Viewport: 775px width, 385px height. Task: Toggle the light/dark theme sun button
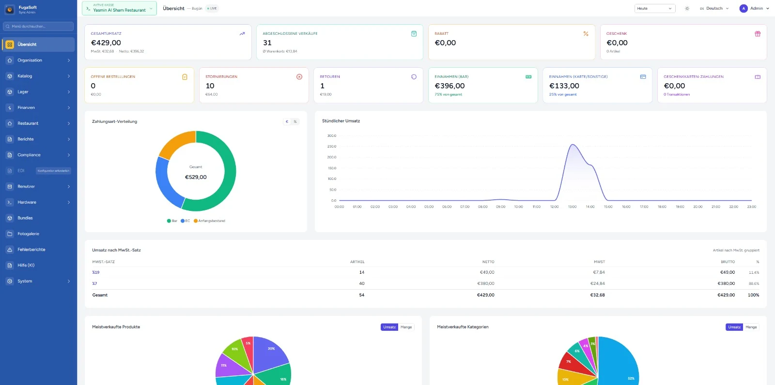tap(687, 8)
